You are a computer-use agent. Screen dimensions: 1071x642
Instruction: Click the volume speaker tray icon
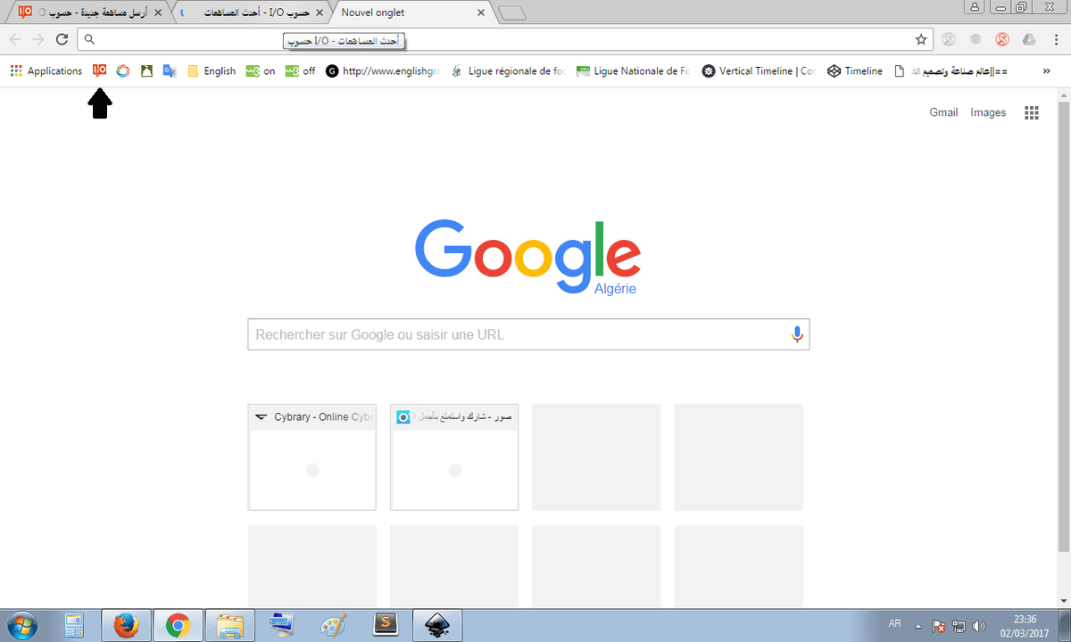coord(979,626)
